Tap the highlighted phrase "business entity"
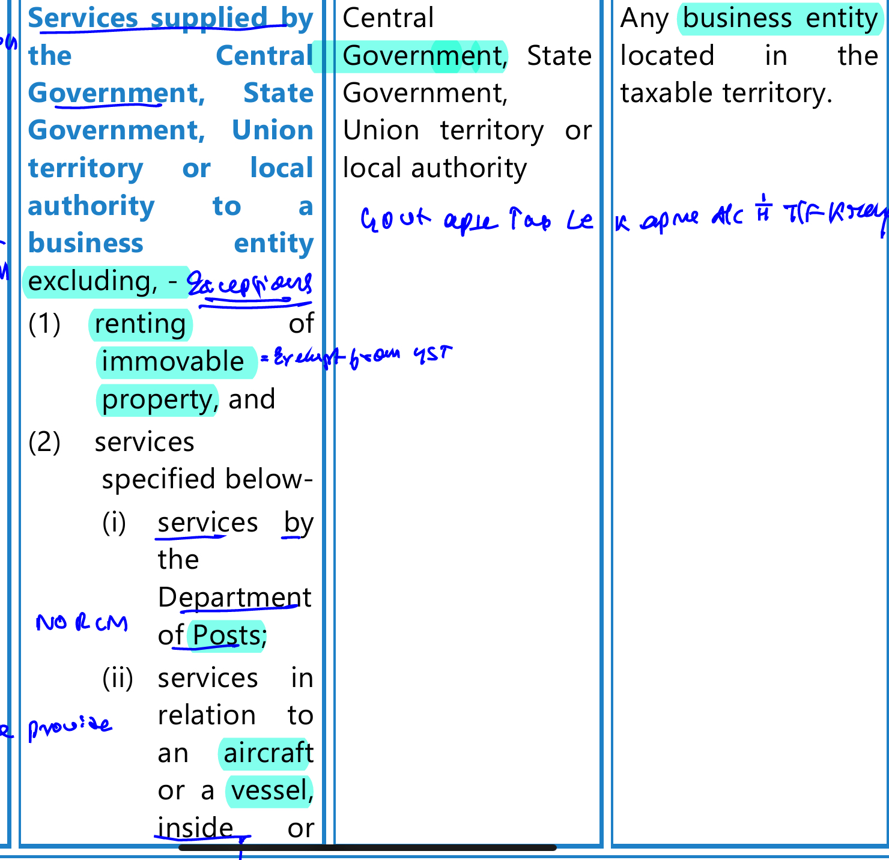Screen dimensions: 889x860 780,19
